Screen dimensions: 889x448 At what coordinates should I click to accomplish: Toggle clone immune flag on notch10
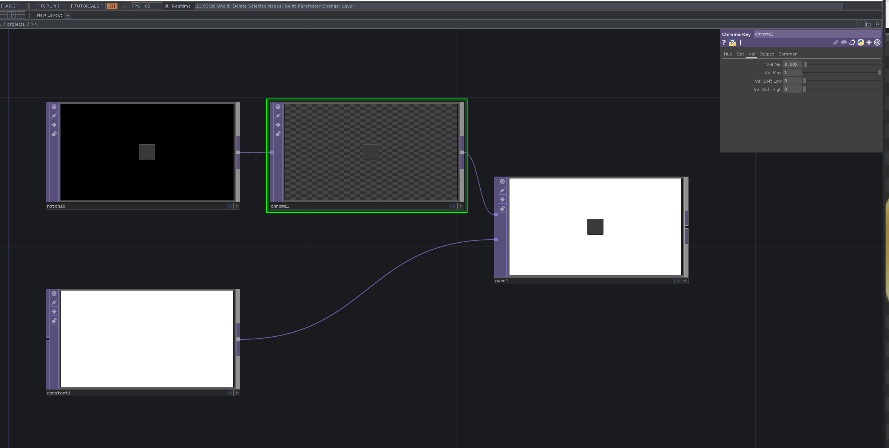(x=54, y=116)
